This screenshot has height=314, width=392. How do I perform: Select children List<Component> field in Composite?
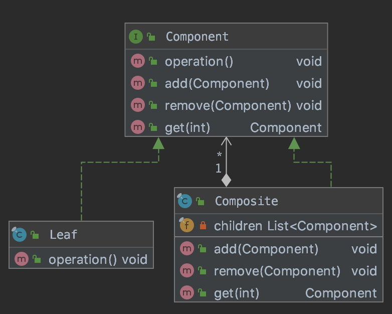[x=279, y=225]
